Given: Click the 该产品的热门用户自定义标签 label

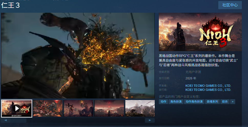Looking at the screenshot, I should tap(179, 97).
